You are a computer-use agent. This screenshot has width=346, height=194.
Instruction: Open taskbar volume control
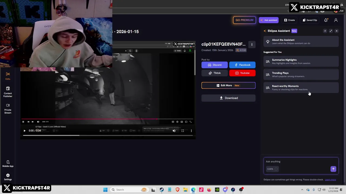coord(324,190)
